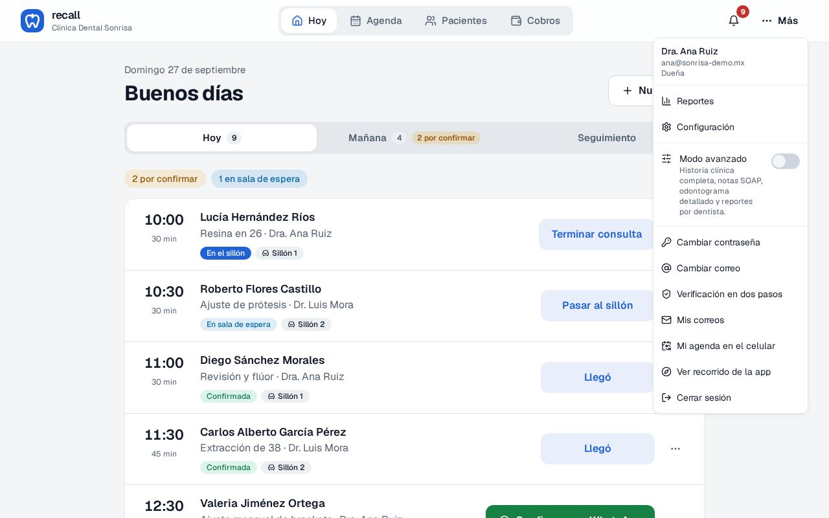The height and width of the screenshot is (518, 829).
Task: Click the logout icon for Cerrar sesión
Action: pyautogui.click(x=666, y=398)
